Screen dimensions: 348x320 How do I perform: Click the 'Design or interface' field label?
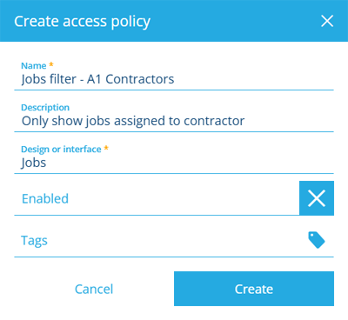click(61, 150)
